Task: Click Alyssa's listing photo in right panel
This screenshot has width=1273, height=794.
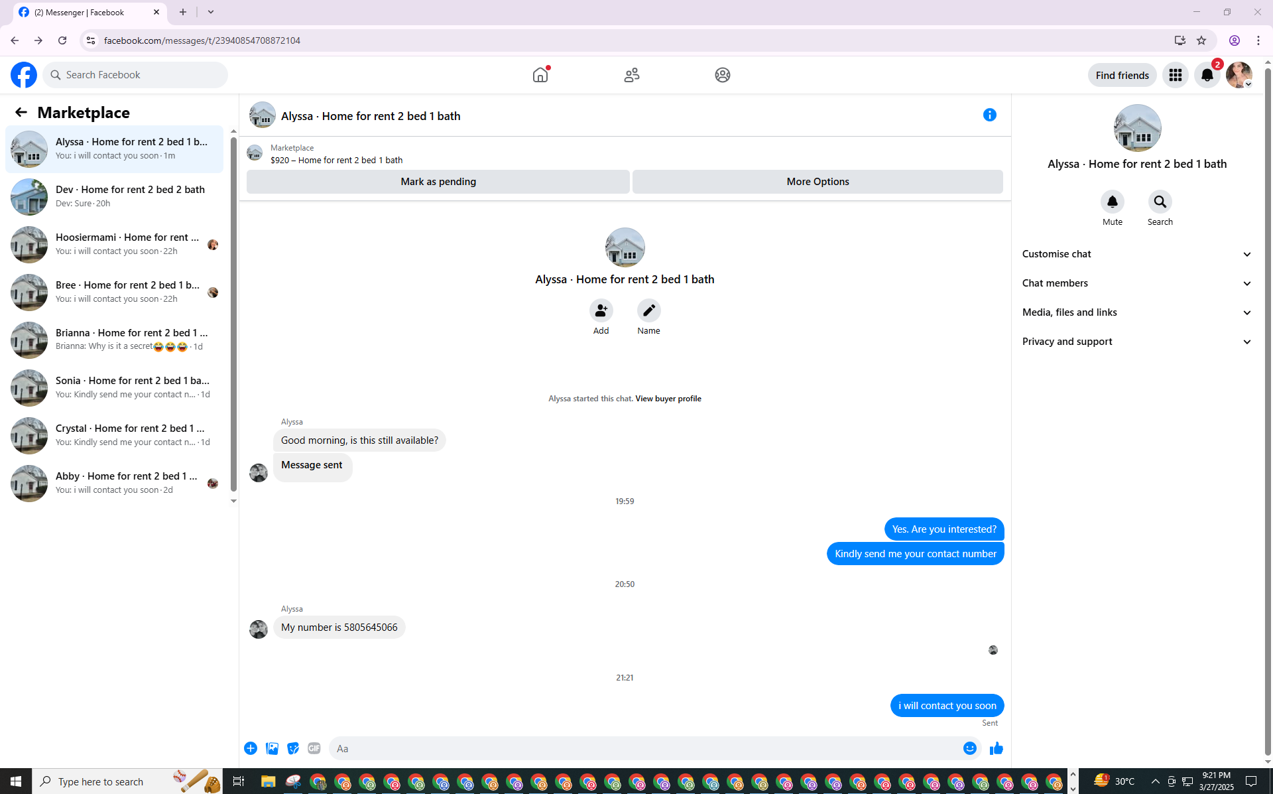Action: click(x=1137, y=128)
